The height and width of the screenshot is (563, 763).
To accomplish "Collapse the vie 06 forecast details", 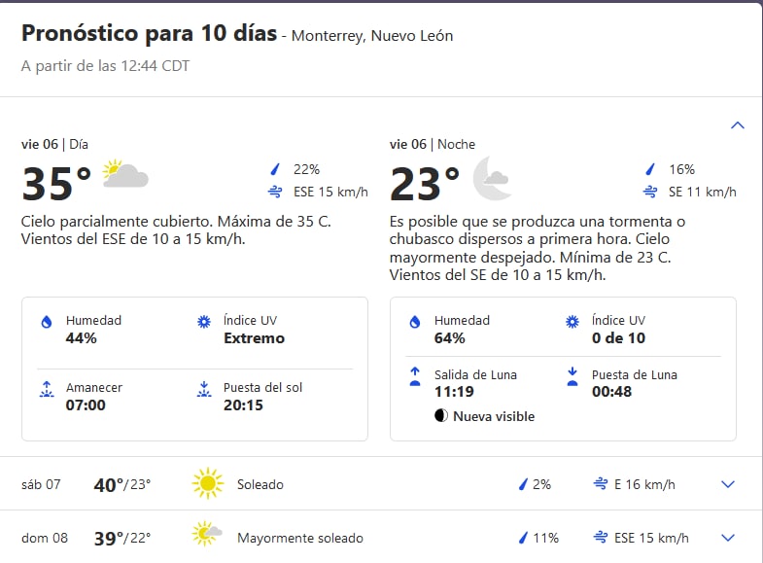I will click(x=737, y=125).
